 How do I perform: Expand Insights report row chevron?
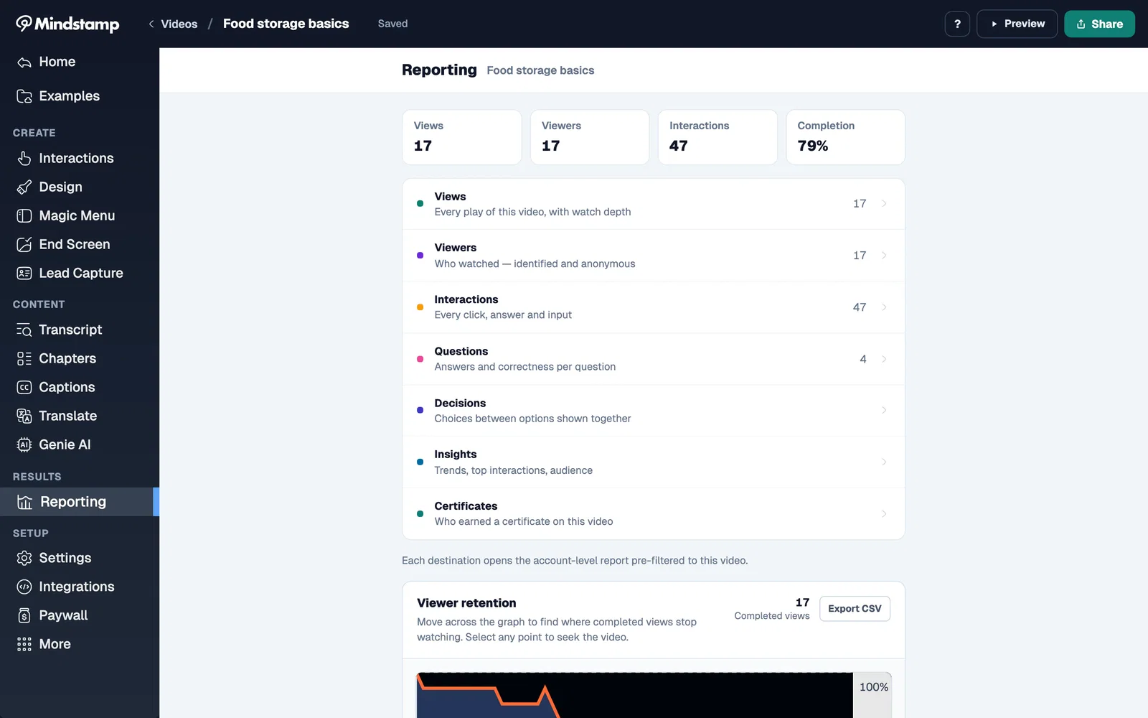coord(884,462)
